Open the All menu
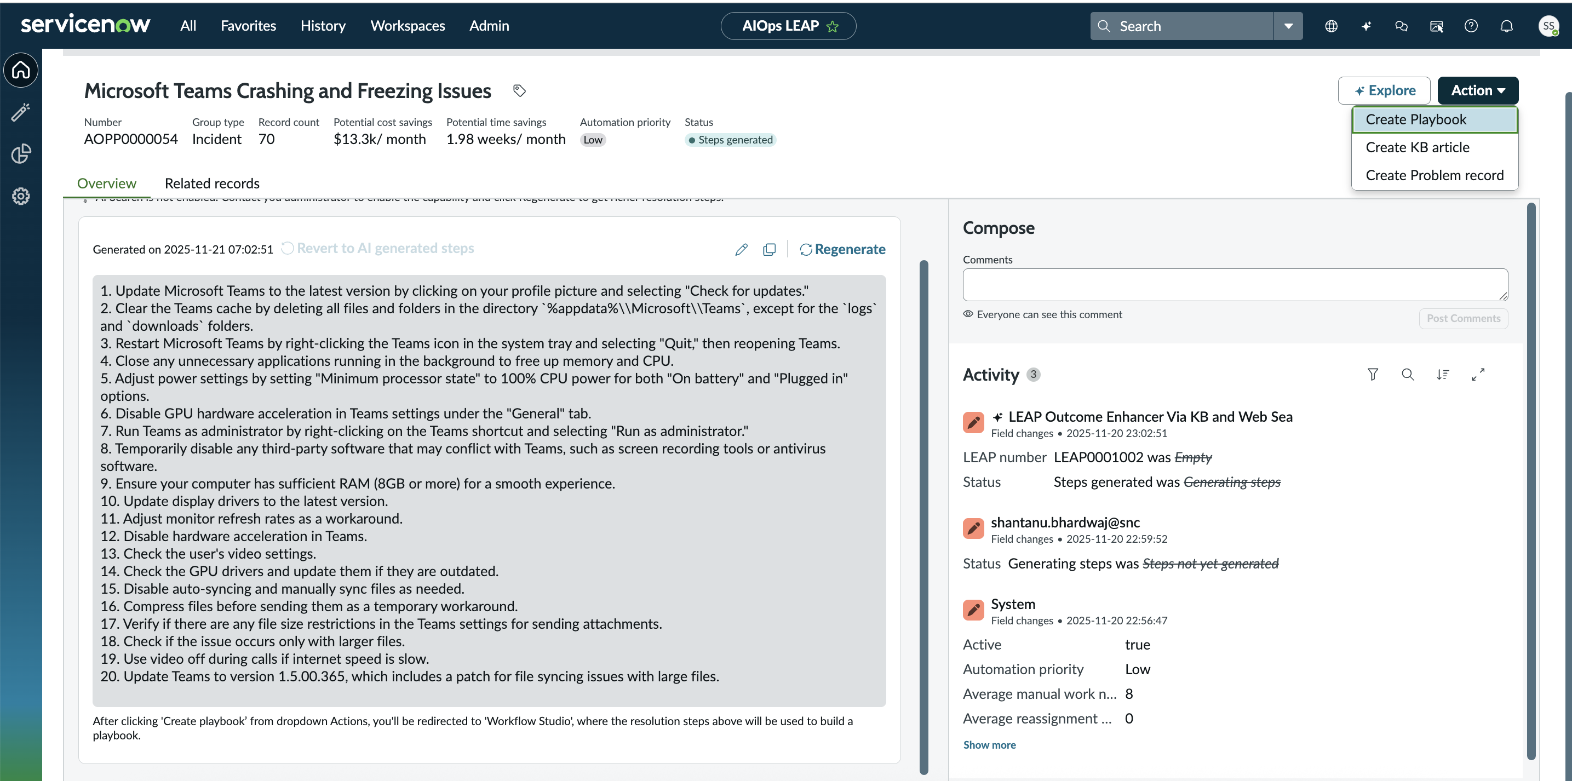Screen dimensions: 1572x781 pos(188,26)
